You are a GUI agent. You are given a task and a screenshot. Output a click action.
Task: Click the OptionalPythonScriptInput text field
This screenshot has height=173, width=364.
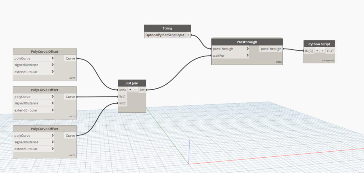click(165, 35)
